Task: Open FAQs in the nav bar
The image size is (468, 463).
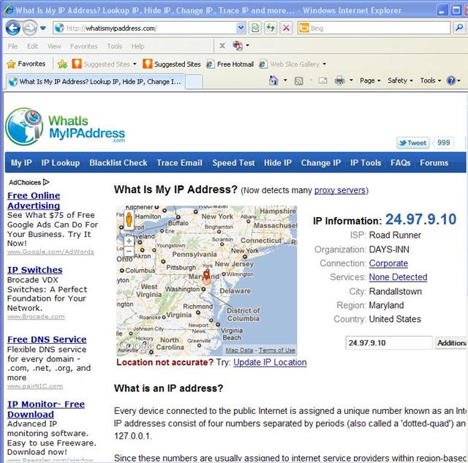Action: (400, 162)
